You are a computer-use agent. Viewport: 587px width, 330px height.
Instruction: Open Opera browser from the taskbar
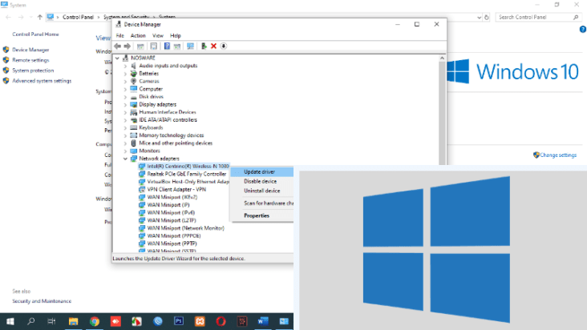pos(221,321)
